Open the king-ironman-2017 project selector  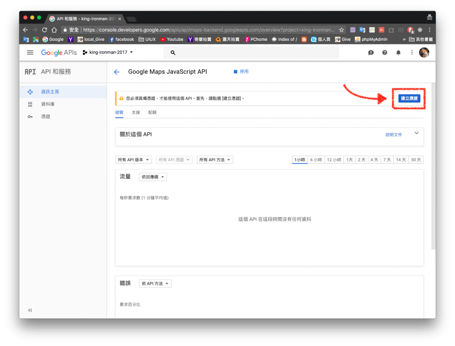click(x=108, y=52)
